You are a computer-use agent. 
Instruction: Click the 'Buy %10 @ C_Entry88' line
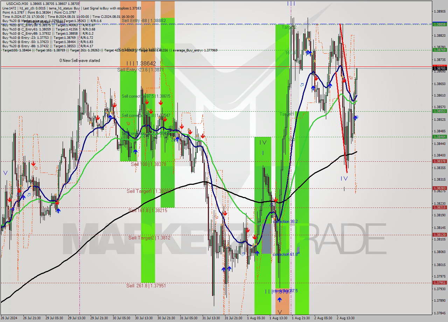48,33
